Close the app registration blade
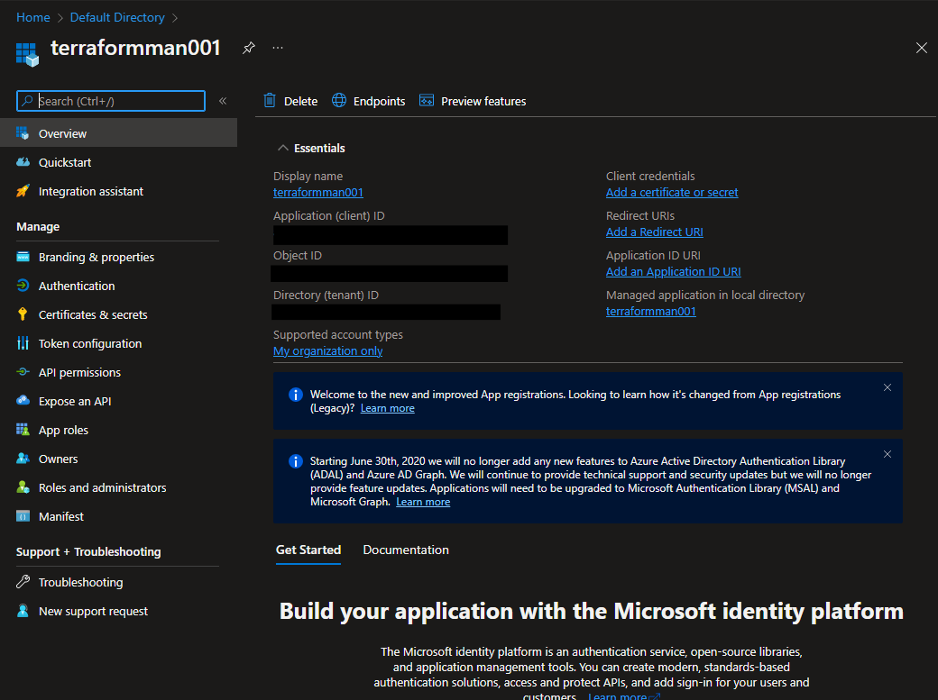Viewport: 938px width, 700px height. [921, 48]
